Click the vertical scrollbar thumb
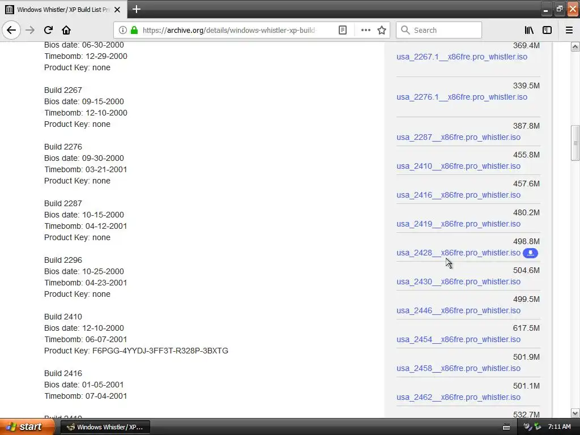 (x=575, y=143)
